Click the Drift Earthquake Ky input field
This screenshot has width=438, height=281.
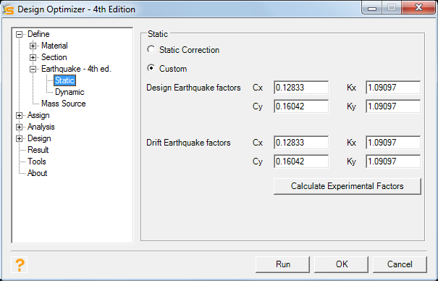[393, 162]
